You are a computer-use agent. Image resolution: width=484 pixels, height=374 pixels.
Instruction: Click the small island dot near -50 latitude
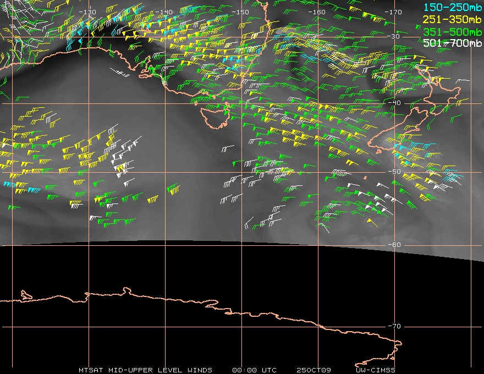pyautogui.click(x=365, y=178)
